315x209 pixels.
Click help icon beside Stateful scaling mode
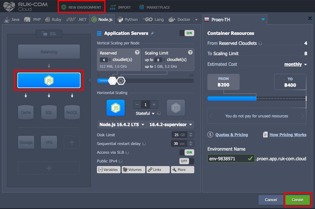coord(159,113)
